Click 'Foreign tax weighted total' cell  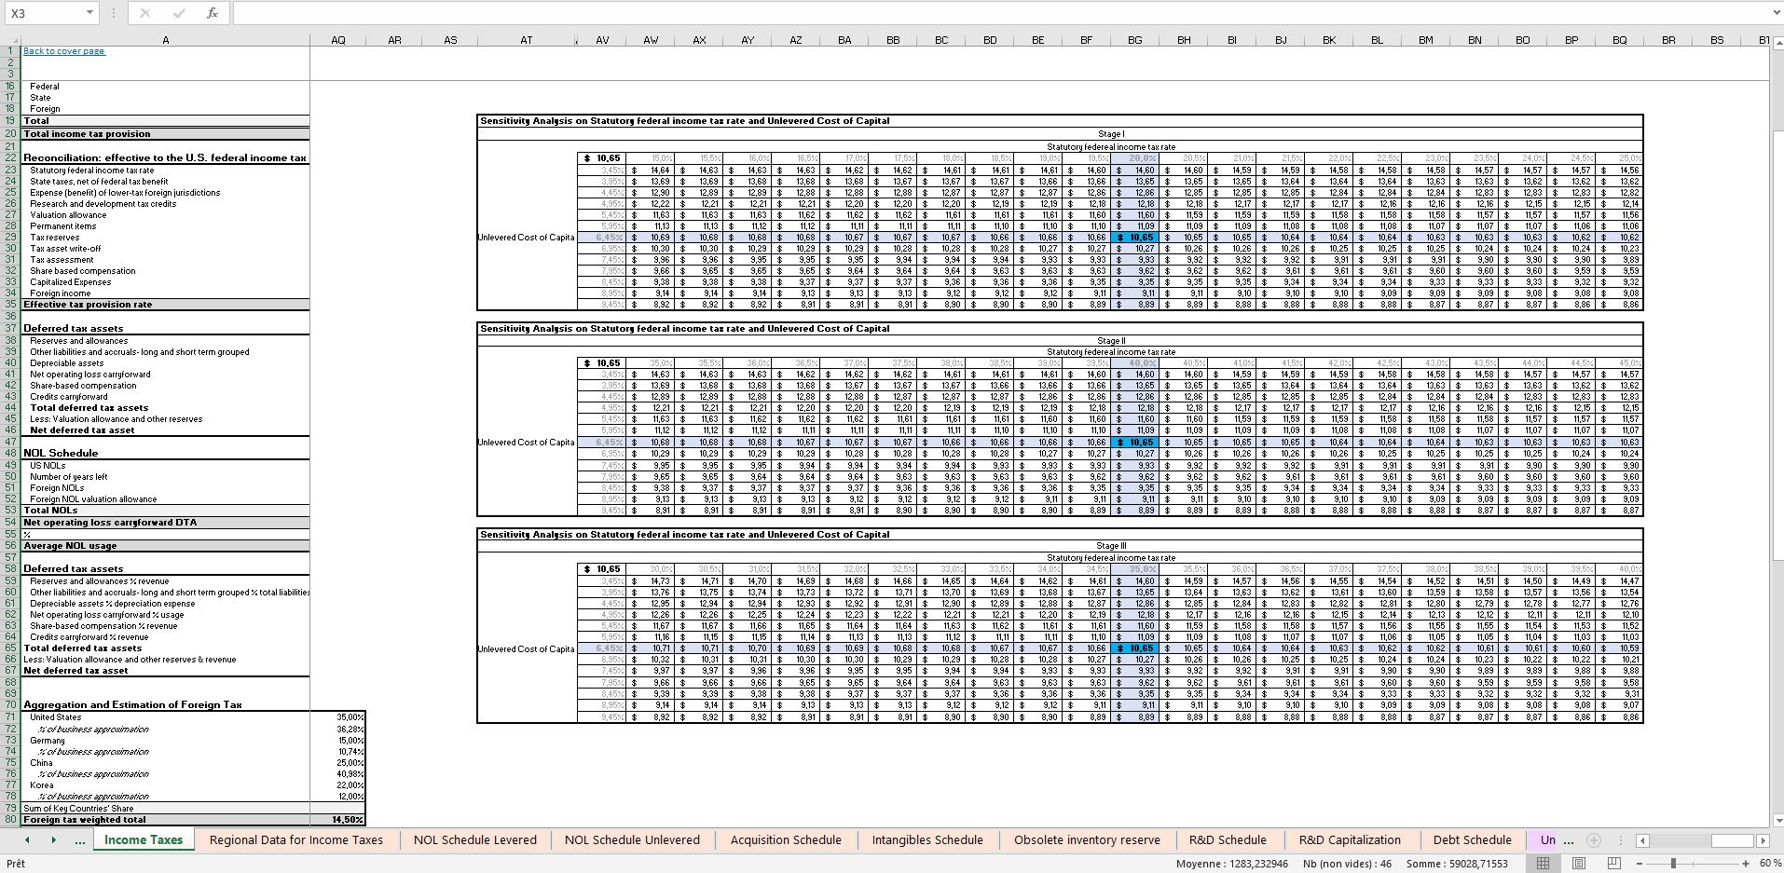click(x=165, y=820)
